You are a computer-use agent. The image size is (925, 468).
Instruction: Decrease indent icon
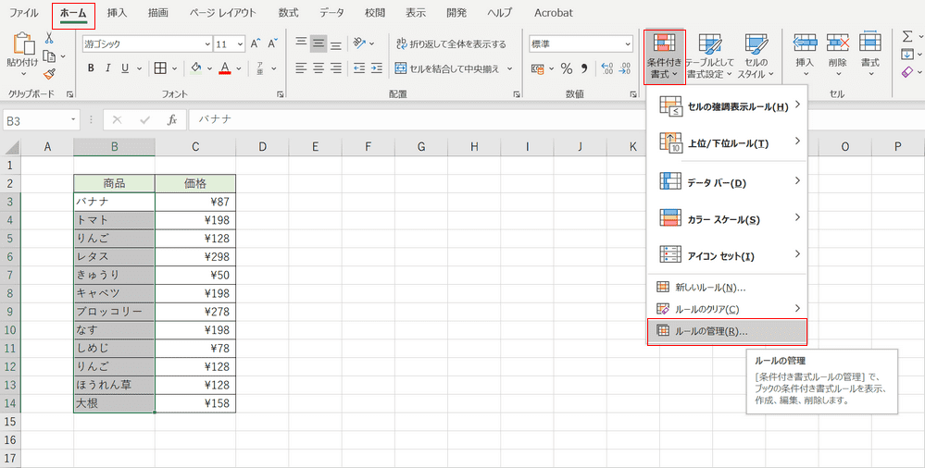point(359,68)
